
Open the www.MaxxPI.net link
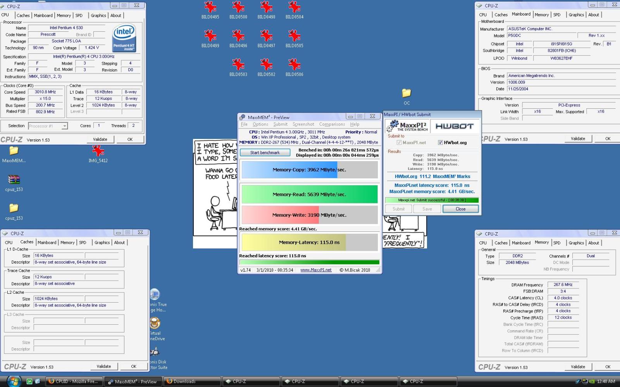316,270
